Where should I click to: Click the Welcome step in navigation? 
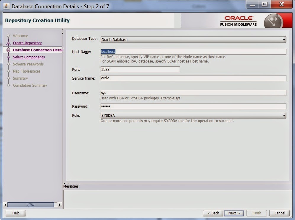pos(20,36)
